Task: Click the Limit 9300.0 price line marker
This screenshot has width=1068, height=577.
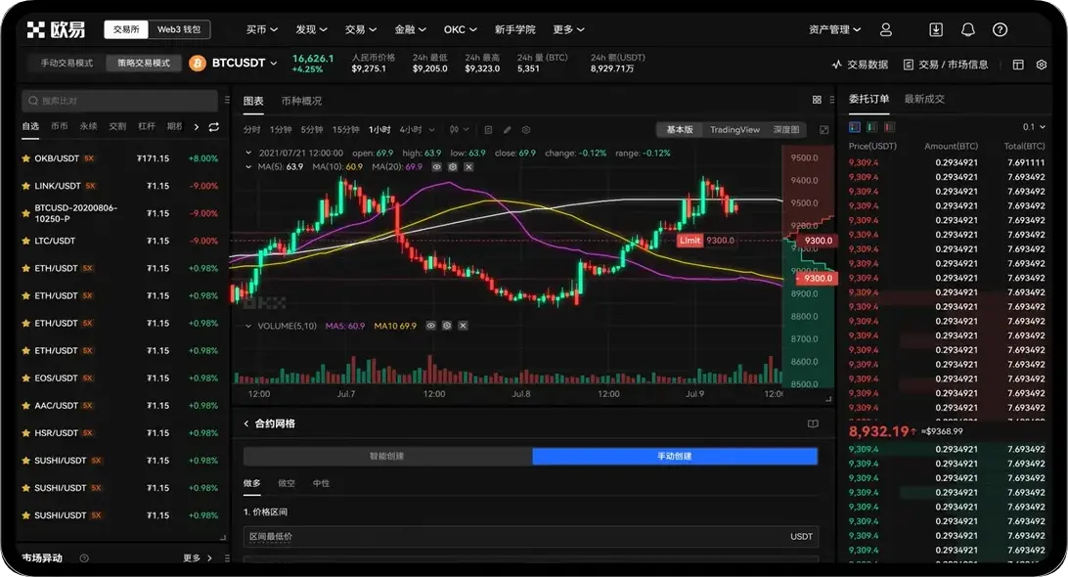Action: click(x=706, y=241)
